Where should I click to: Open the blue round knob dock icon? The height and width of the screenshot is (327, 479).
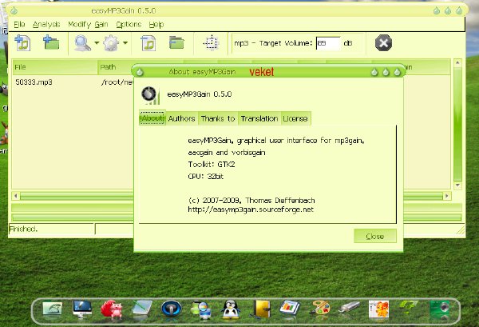[172, 309]
